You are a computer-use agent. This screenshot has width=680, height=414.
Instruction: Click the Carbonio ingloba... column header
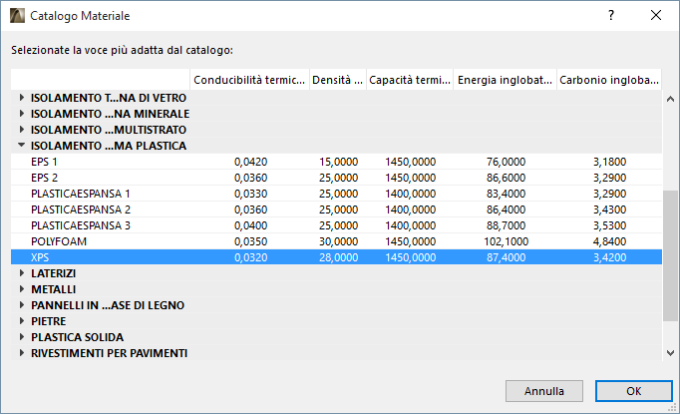[x=609, y=80]
